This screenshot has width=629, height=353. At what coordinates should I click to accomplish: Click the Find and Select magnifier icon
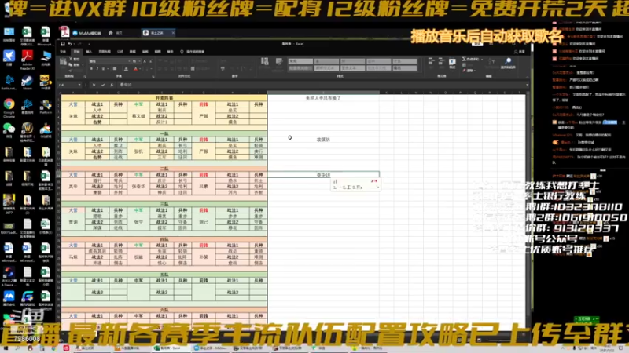click(508, 63)
